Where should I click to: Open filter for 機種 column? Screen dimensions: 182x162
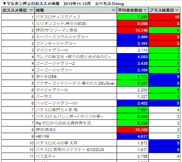click(x=114, y=10)
